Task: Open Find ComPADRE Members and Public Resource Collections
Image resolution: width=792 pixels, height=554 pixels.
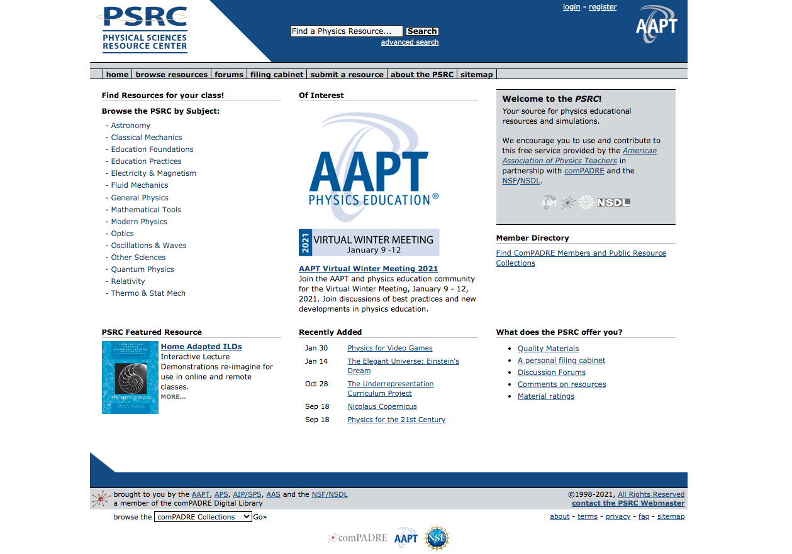Action: [581, 258]
